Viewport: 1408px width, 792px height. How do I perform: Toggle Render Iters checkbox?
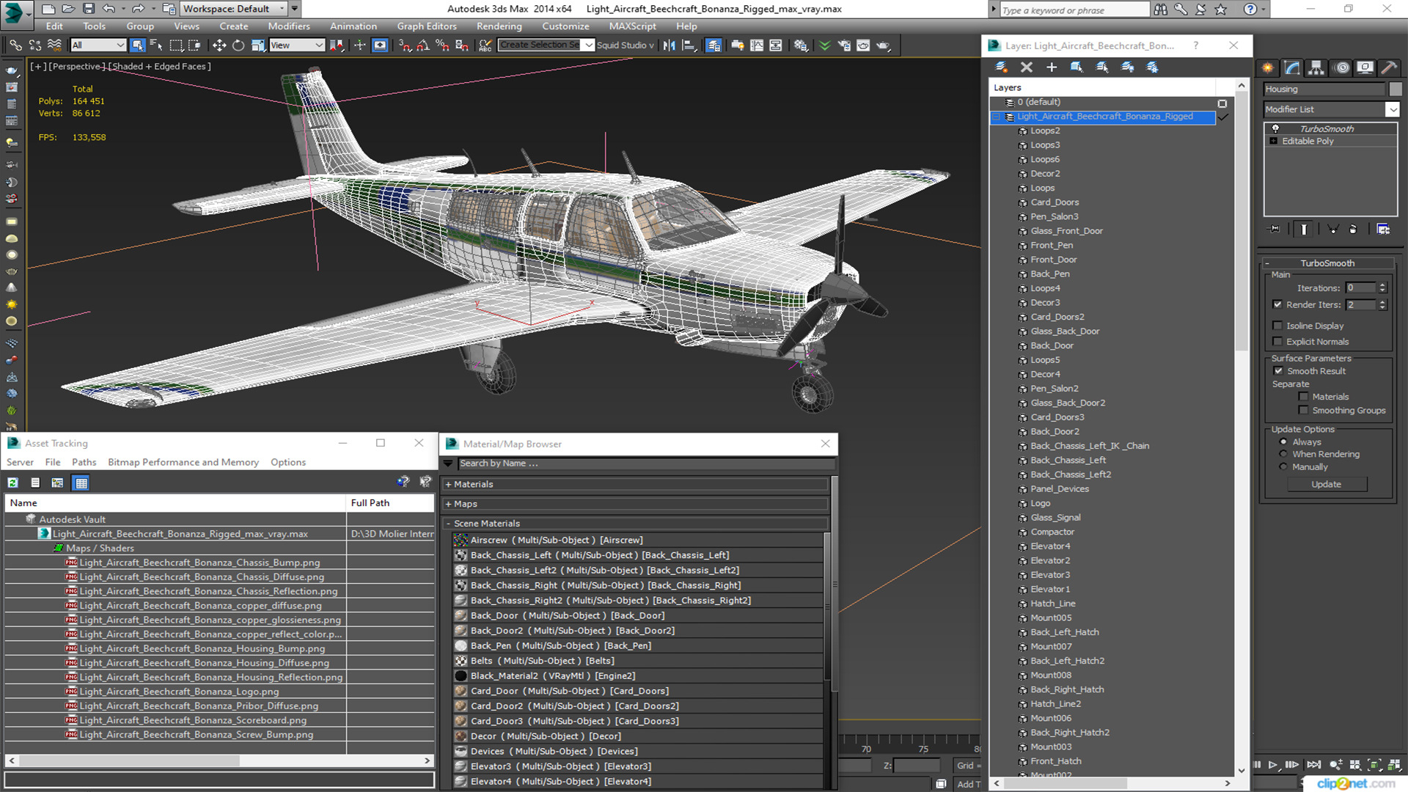pyautogui.click(x=1277, y=304)
